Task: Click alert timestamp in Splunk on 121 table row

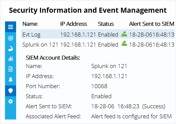Action: tap(151, 45)
